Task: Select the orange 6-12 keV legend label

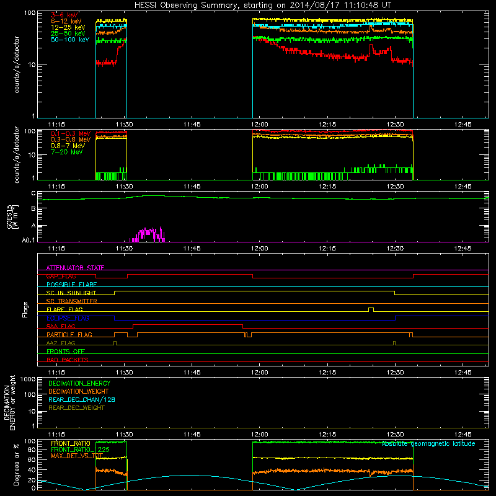Action: pos(66,21)
